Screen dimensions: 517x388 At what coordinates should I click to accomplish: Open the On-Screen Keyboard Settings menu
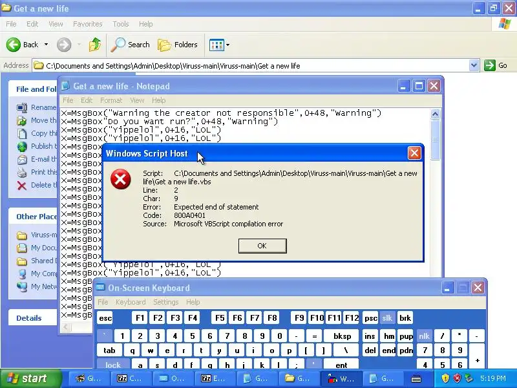coord(166,302)
